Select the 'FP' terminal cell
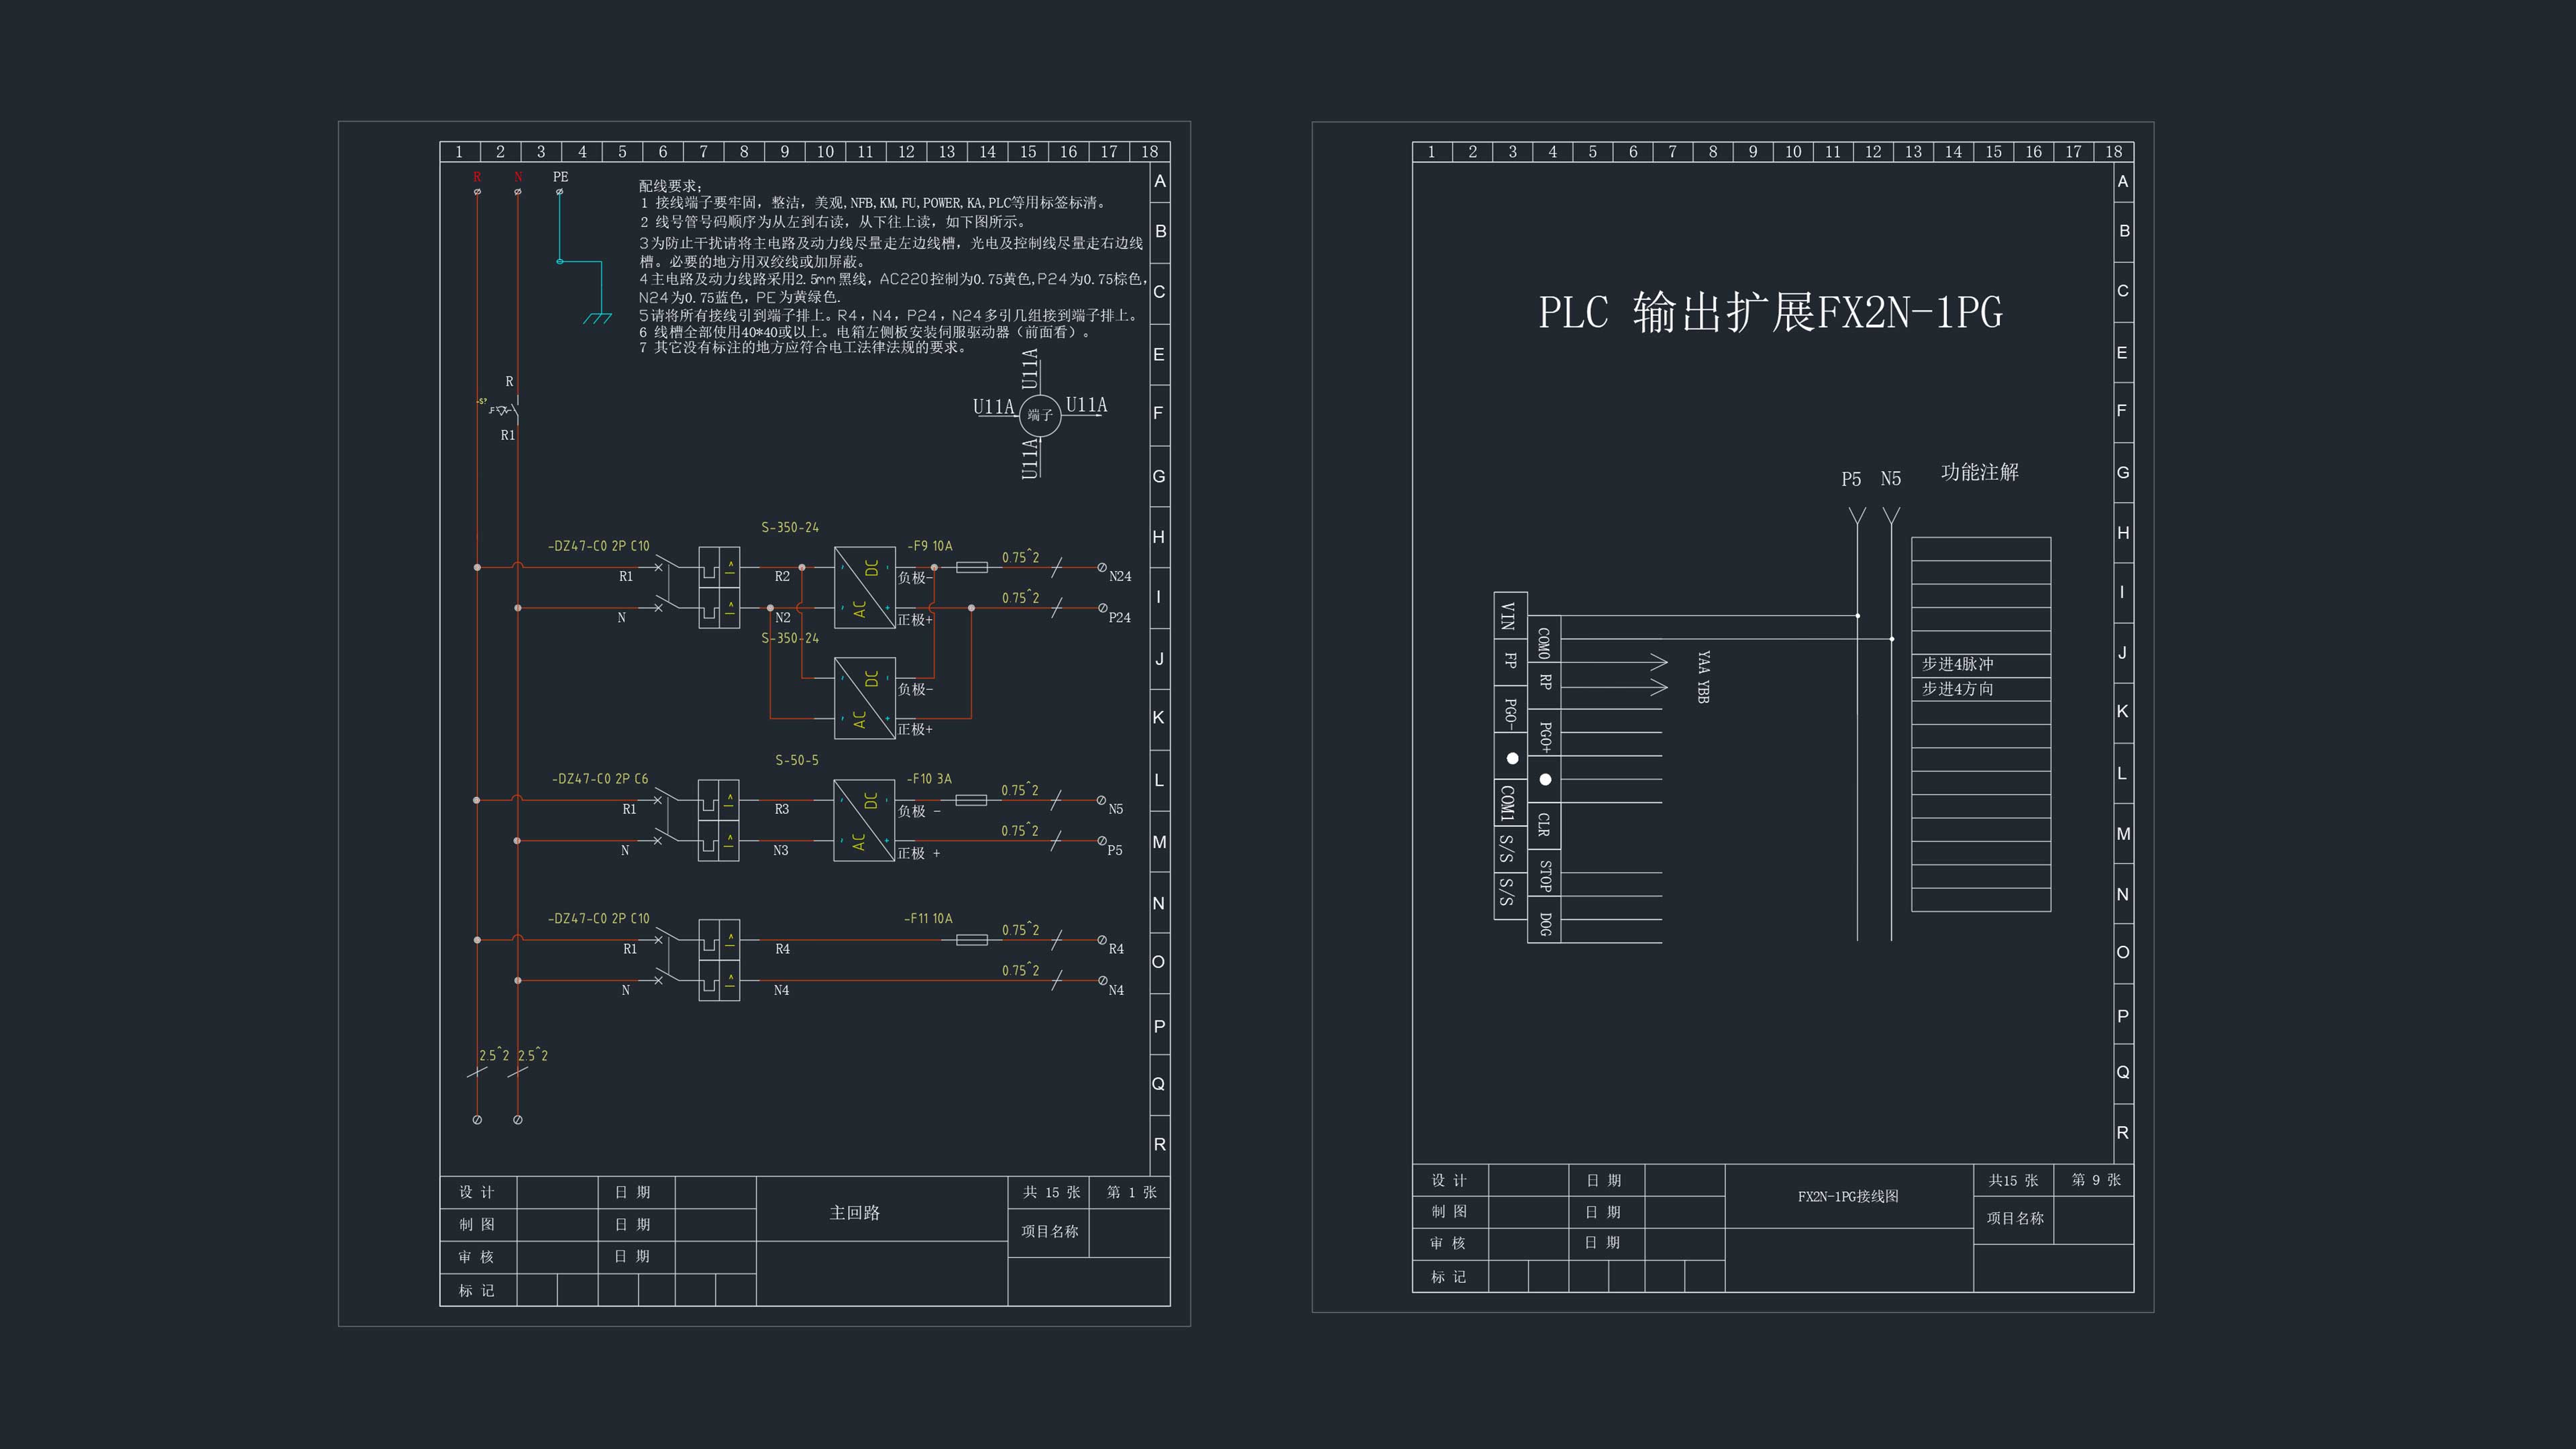Viewport: 2576px width, 1449px height. click(x=1510, y=661)
